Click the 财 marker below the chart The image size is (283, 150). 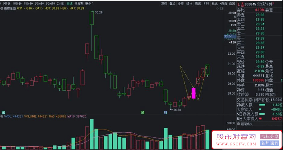[x=165, y=113]
